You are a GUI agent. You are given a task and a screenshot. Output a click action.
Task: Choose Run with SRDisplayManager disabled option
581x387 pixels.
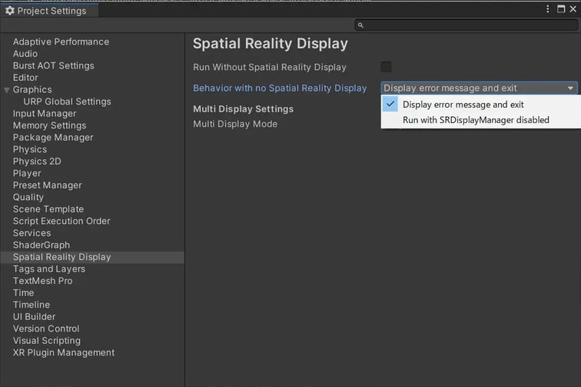click(x=481, y=120)
